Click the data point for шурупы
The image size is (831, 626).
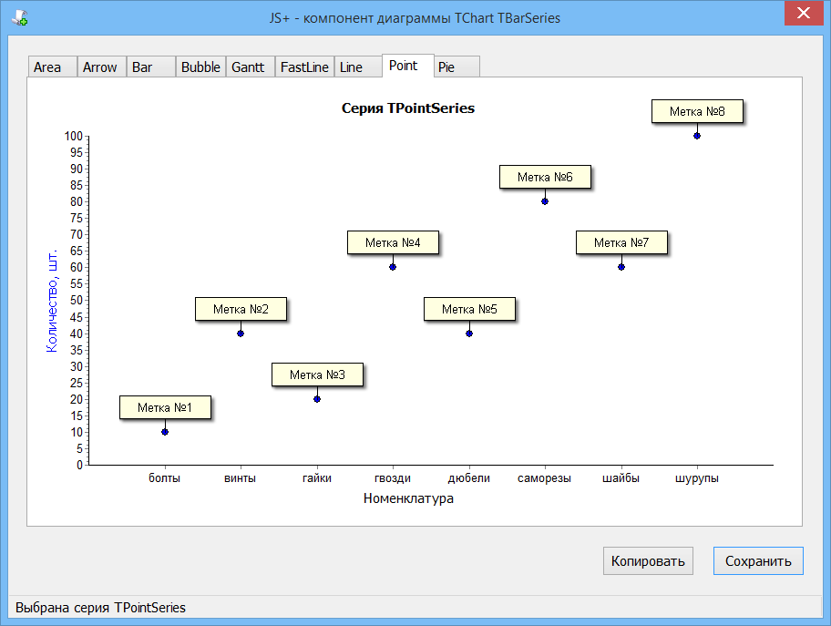[x=697, y=136]
